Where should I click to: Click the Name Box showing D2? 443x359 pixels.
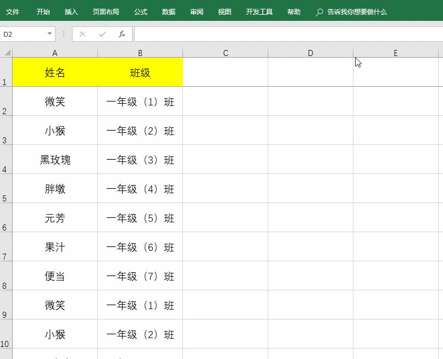[x=24, y=34]
